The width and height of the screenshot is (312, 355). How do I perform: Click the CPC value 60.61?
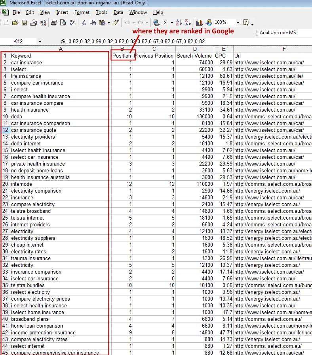coord(224,76)
